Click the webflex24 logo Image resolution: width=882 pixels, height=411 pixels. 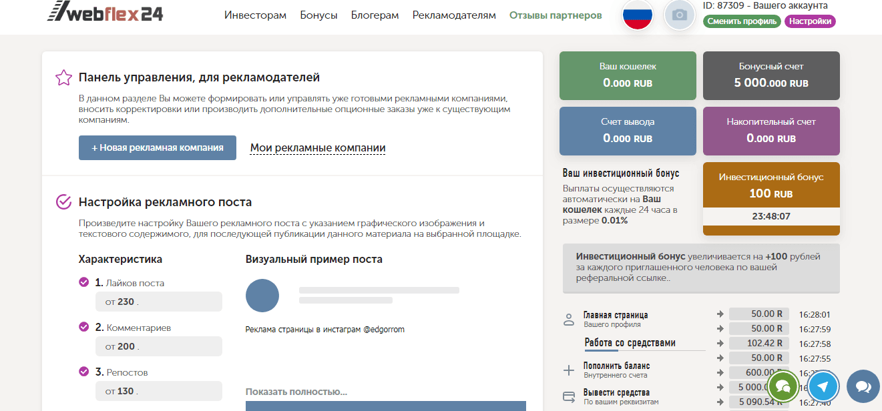105,13
